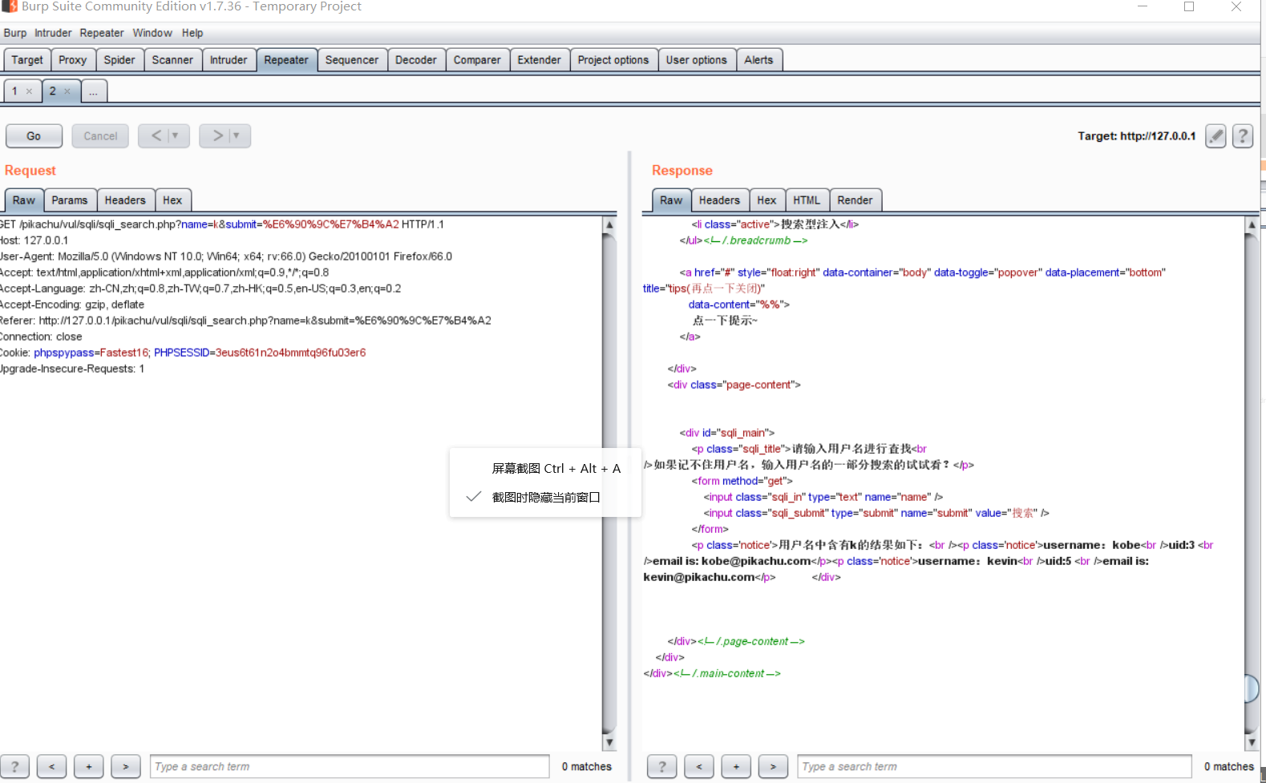This screenshot has height=783, width=1266.
Task: Go to previous request search match arrow
Action: (x=51, y=767)
